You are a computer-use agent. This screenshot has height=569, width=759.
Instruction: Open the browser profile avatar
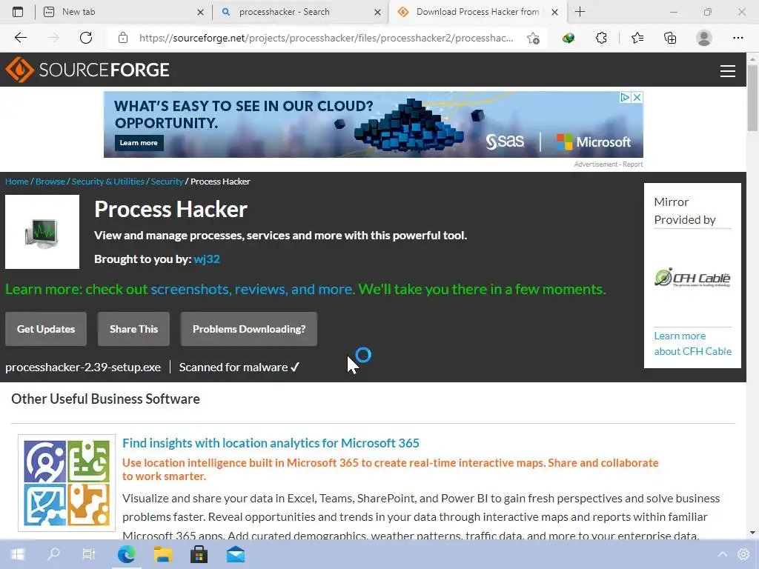click(704, 38)
